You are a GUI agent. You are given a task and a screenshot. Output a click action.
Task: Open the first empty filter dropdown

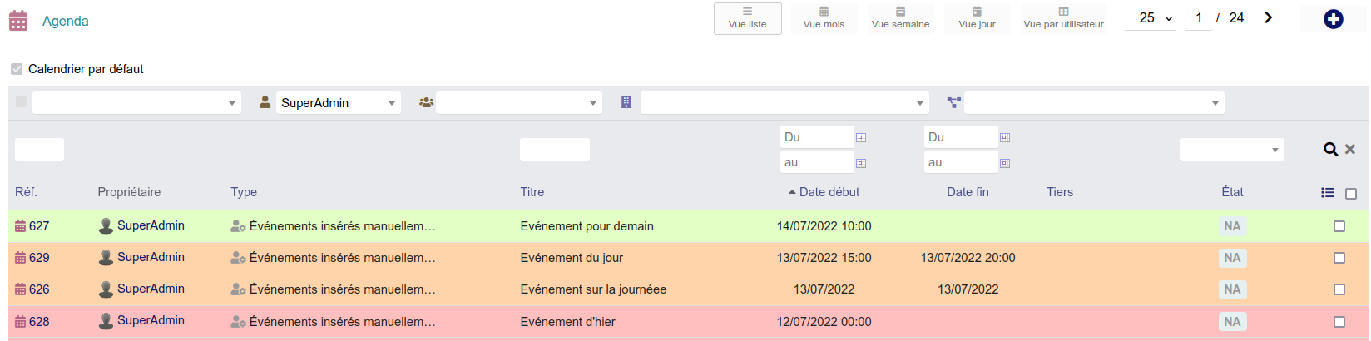[x=136, y=103]
